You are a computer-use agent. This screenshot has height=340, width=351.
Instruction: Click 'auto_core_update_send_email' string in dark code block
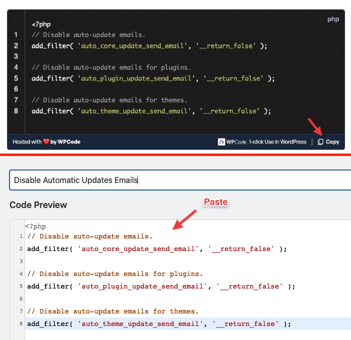click(x=132, y=46)
